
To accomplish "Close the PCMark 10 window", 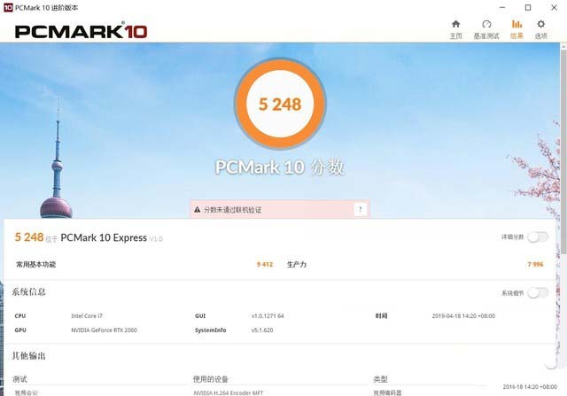I will point(554,7).
